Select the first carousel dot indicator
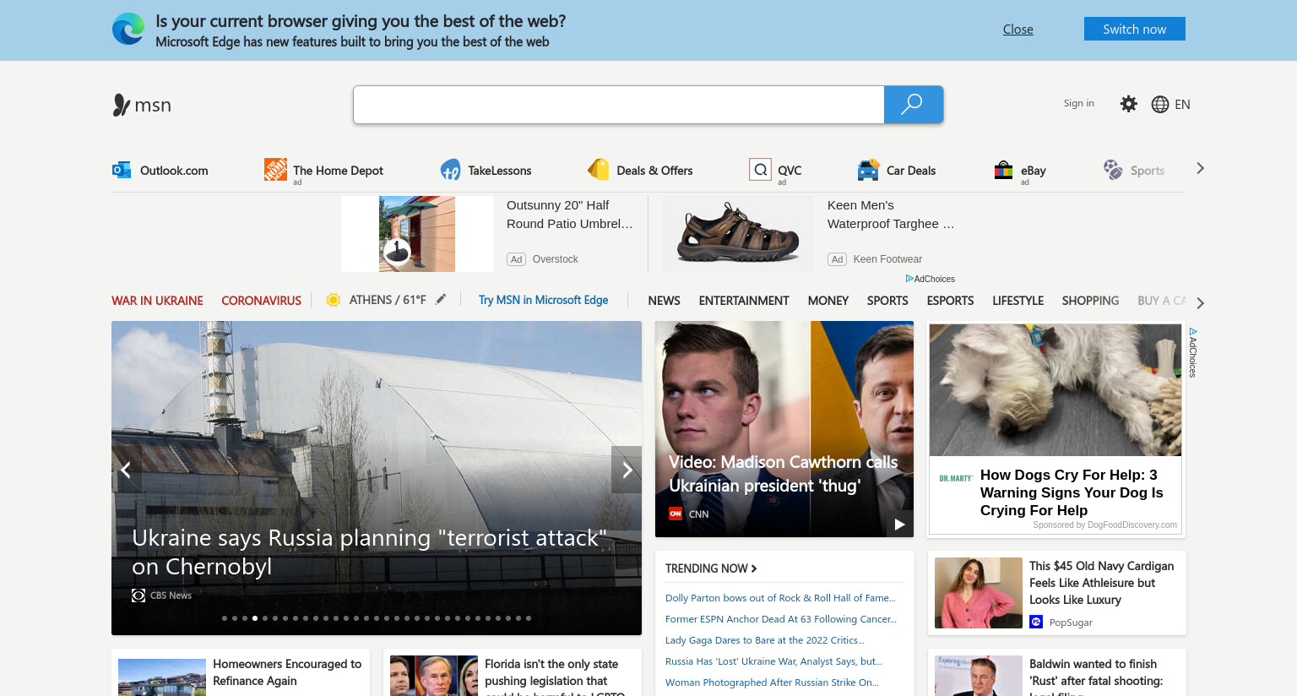Viewport: 1297px width, 696px height. click(225, 618)
